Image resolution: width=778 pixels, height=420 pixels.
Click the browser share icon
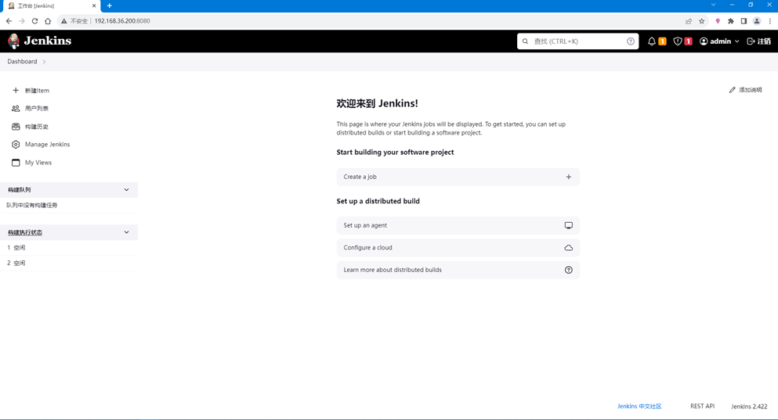coord(689,21)
